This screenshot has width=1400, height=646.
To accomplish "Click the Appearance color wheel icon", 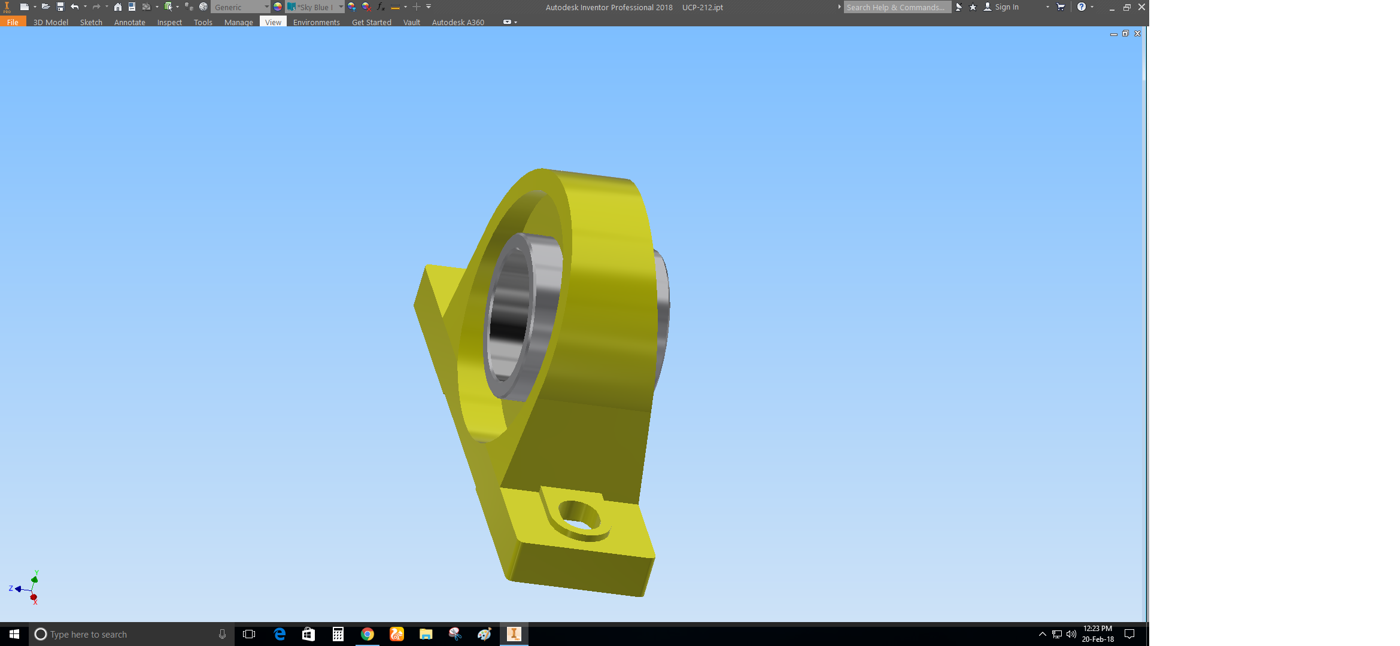I will (278, 7).
